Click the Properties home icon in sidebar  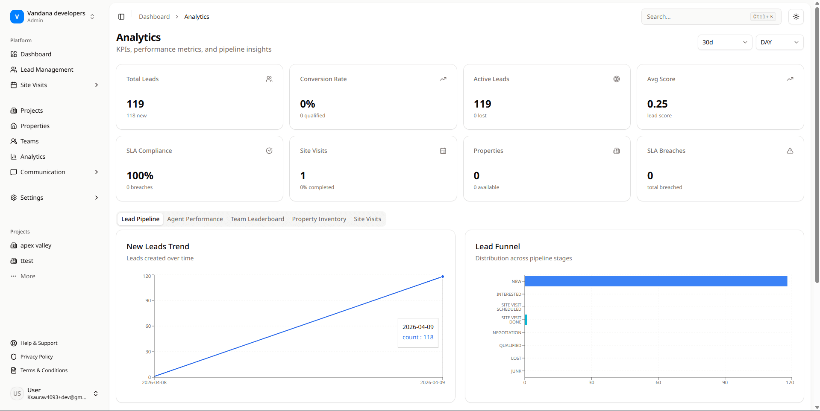point(14,126)
